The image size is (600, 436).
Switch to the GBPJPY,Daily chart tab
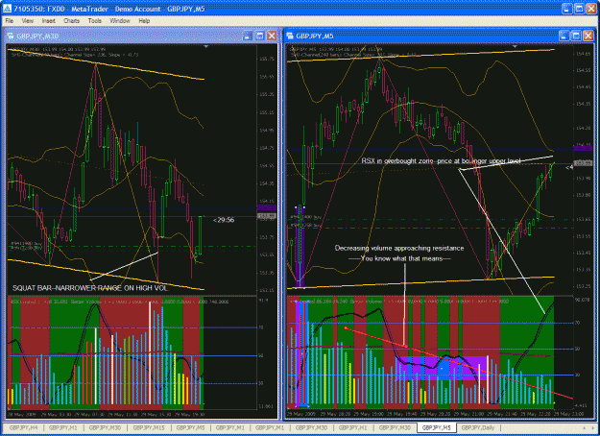[478, 427]
